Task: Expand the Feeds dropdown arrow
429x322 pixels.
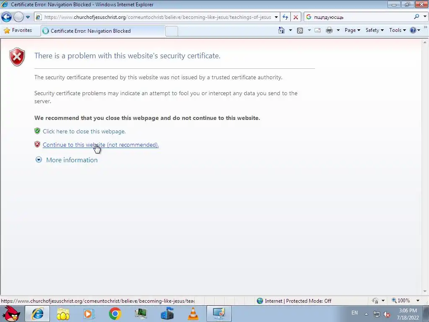Action: [x=309, y=30]
